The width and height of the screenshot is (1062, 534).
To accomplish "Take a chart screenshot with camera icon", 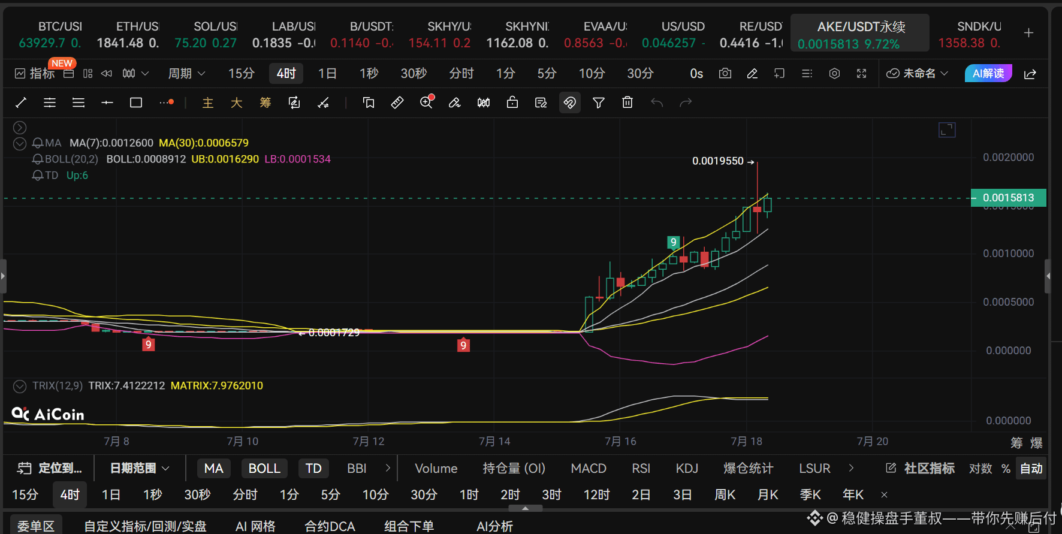I will pos(725,74).
